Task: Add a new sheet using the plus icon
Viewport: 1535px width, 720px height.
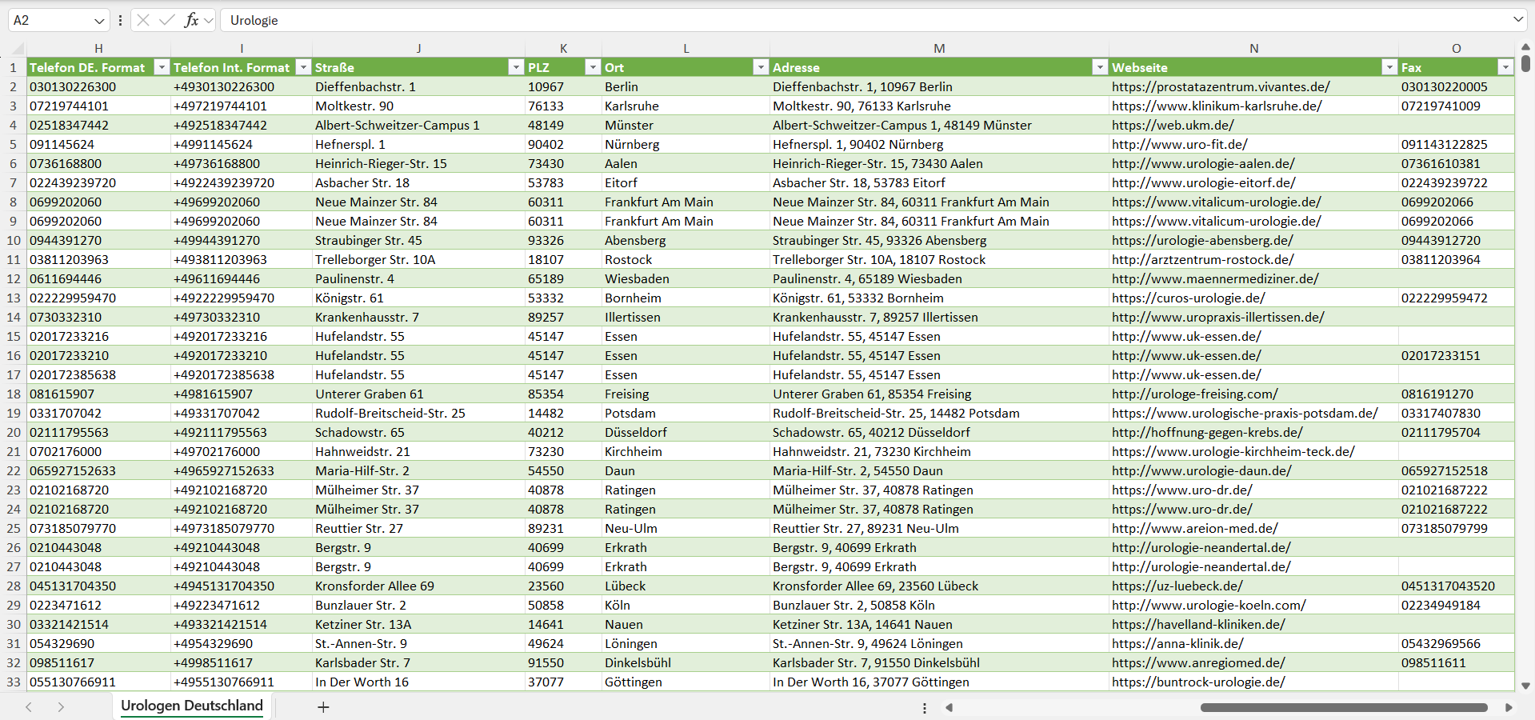Action: (323, 707)
